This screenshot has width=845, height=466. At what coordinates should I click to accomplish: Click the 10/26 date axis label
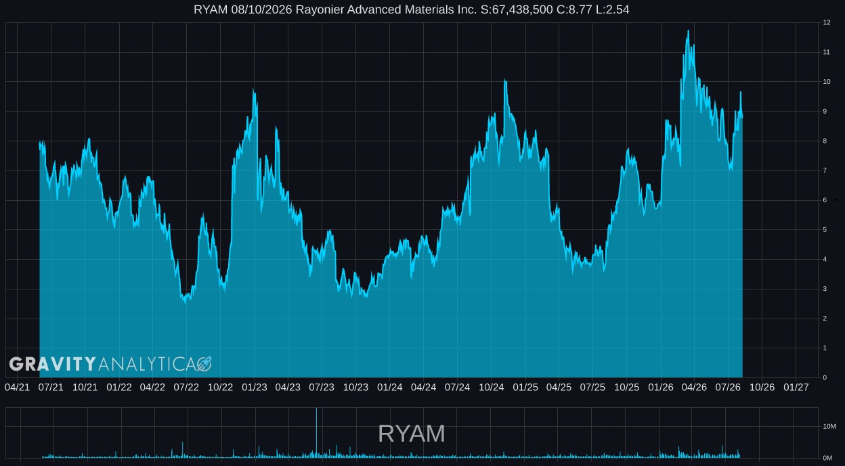click(762, 388)
